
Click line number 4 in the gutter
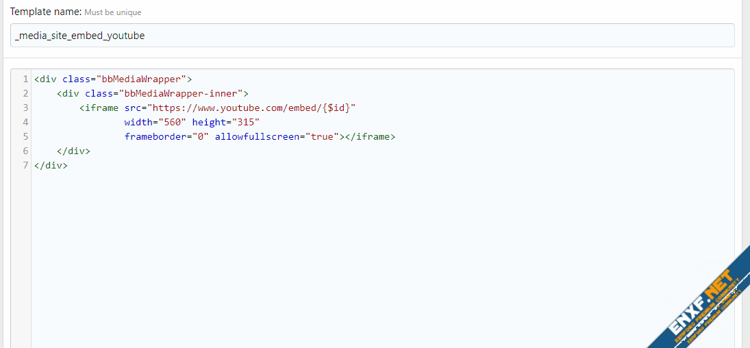[25, 122]
